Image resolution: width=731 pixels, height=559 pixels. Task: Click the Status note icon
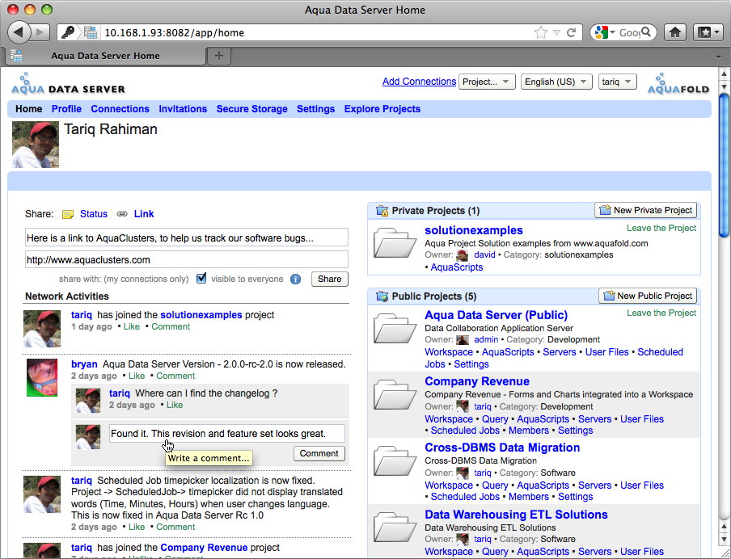(68, 214)
